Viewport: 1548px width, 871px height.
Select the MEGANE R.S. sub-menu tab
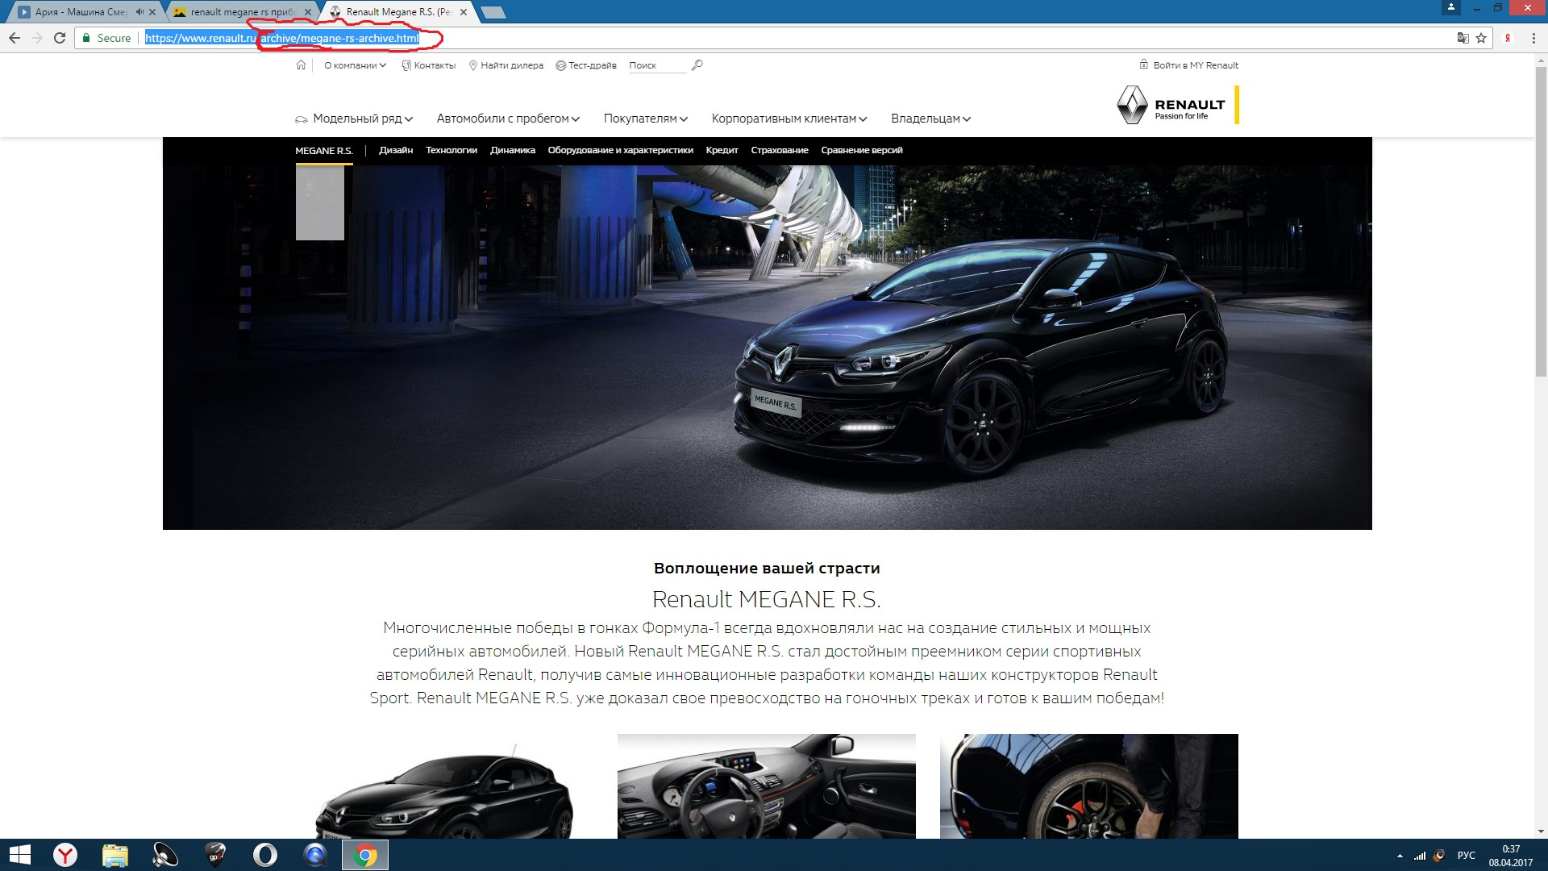(324, 151)
